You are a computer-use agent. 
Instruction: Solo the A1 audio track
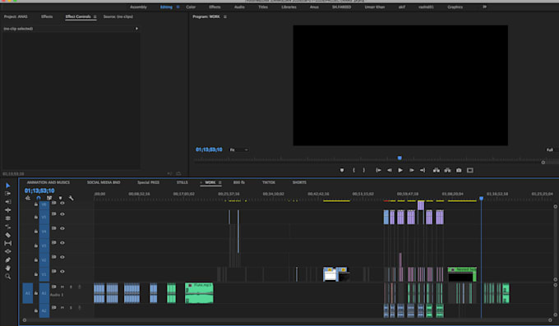pos(71,287)
